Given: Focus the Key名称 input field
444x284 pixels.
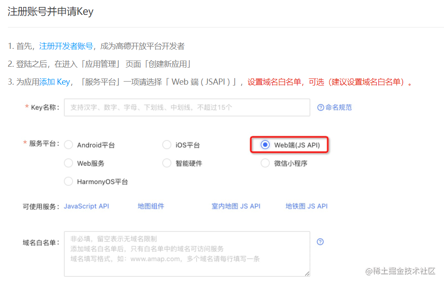Looking at the screenshot, I should pyautogui.click(x=187, y=107).
